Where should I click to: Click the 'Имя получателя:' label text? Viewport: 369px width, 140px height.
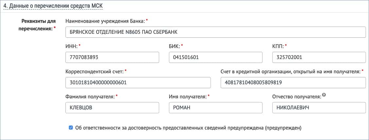tap(188, 96)
